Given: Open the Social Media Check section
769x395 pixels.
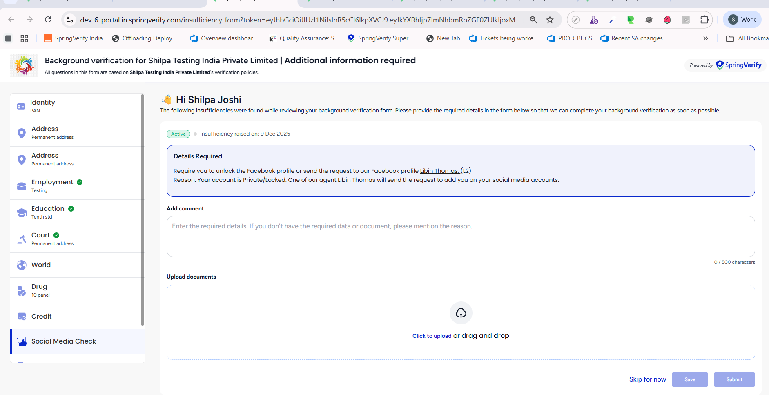Looking at the screenshot, I should pos(64,341).
